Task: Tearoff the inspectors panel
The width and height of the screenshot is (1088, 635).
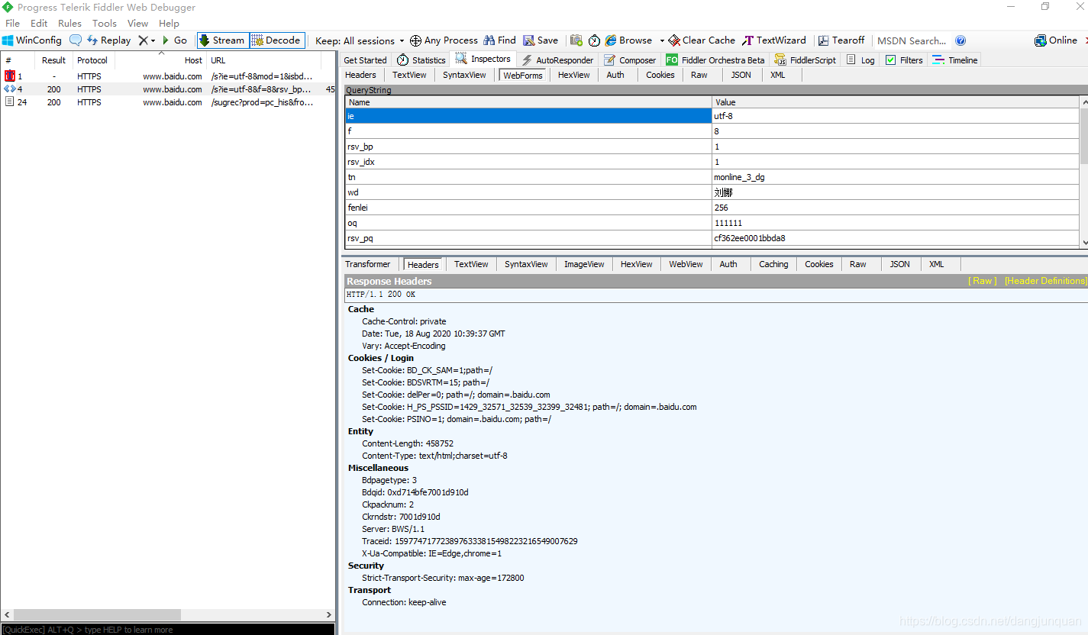Action: pyautogui.click(x=841, y=40)
